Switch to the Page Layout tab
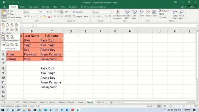The width and height of the screenshot is (199, 112). tap(33, 7)
